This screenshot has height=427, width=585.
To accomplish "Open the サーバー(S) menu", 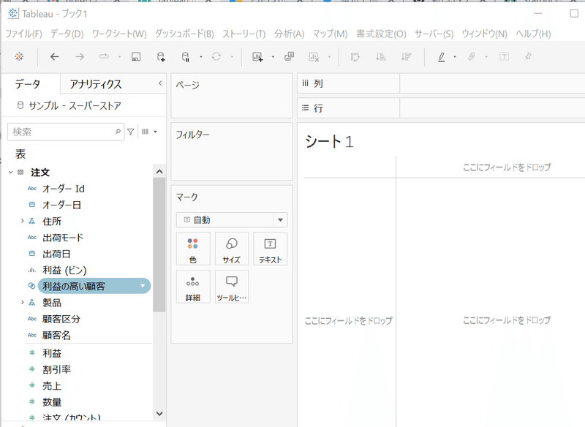I will (x=434, y=34).
